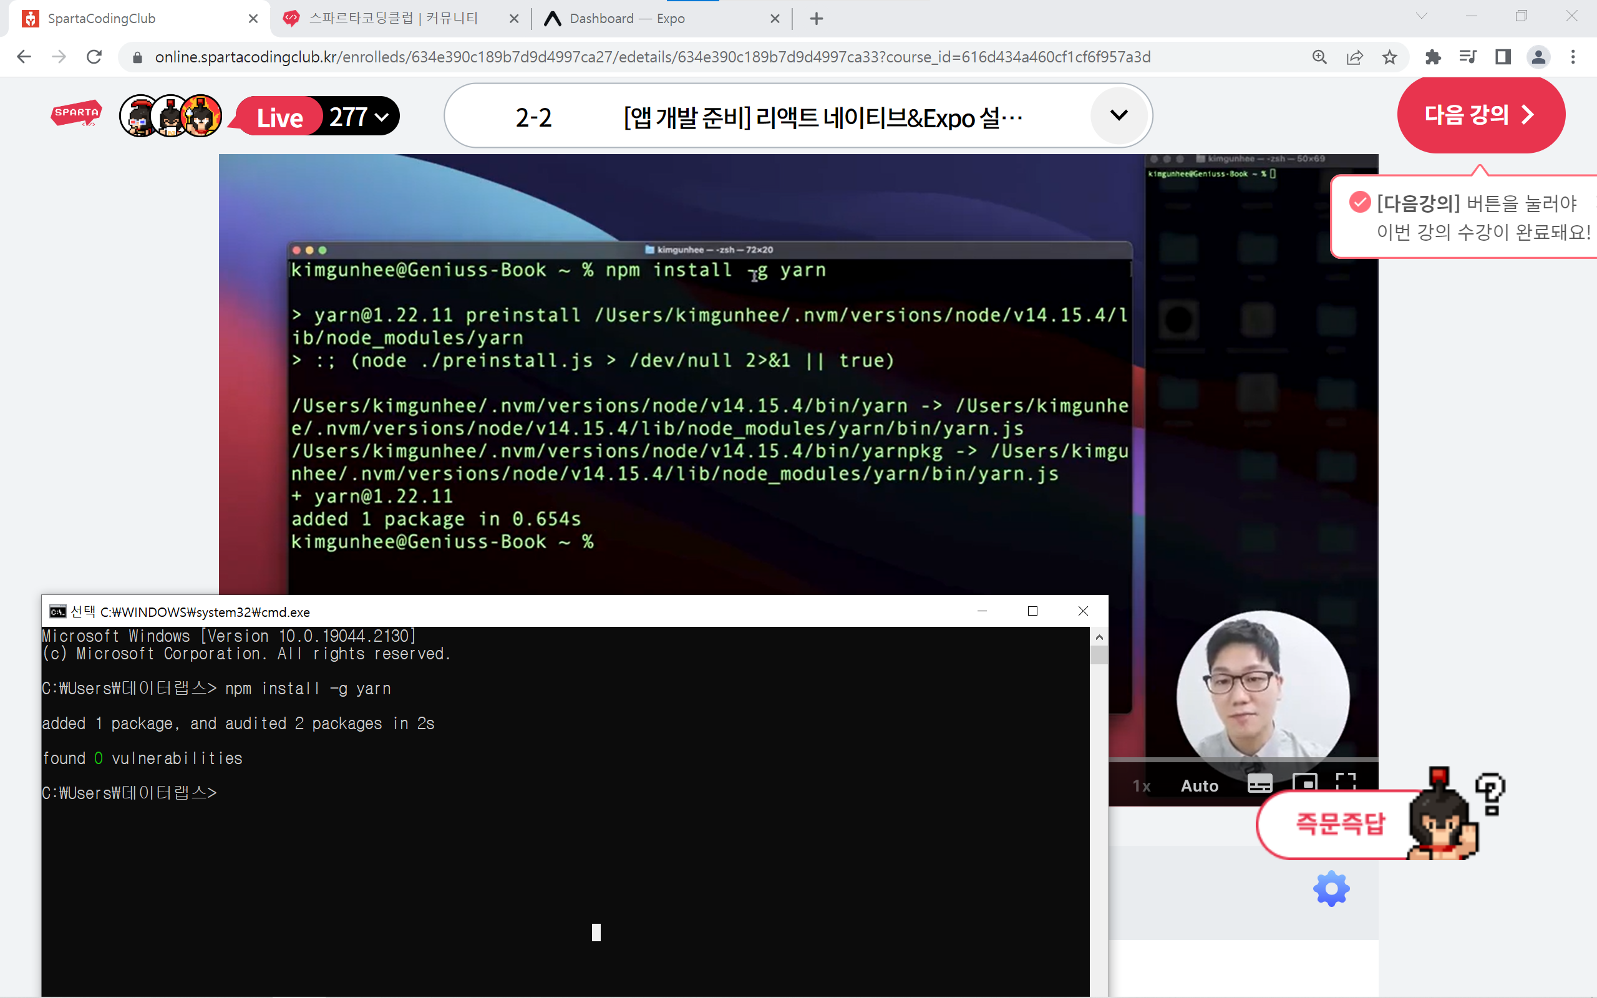Enter fullscreen in the video player
Viewport: 1597px width, 998px height.
coord(1346,783)
